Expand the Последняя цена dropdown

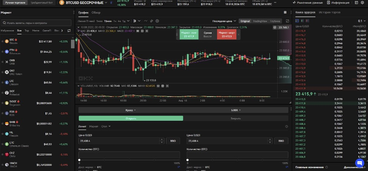224,21
